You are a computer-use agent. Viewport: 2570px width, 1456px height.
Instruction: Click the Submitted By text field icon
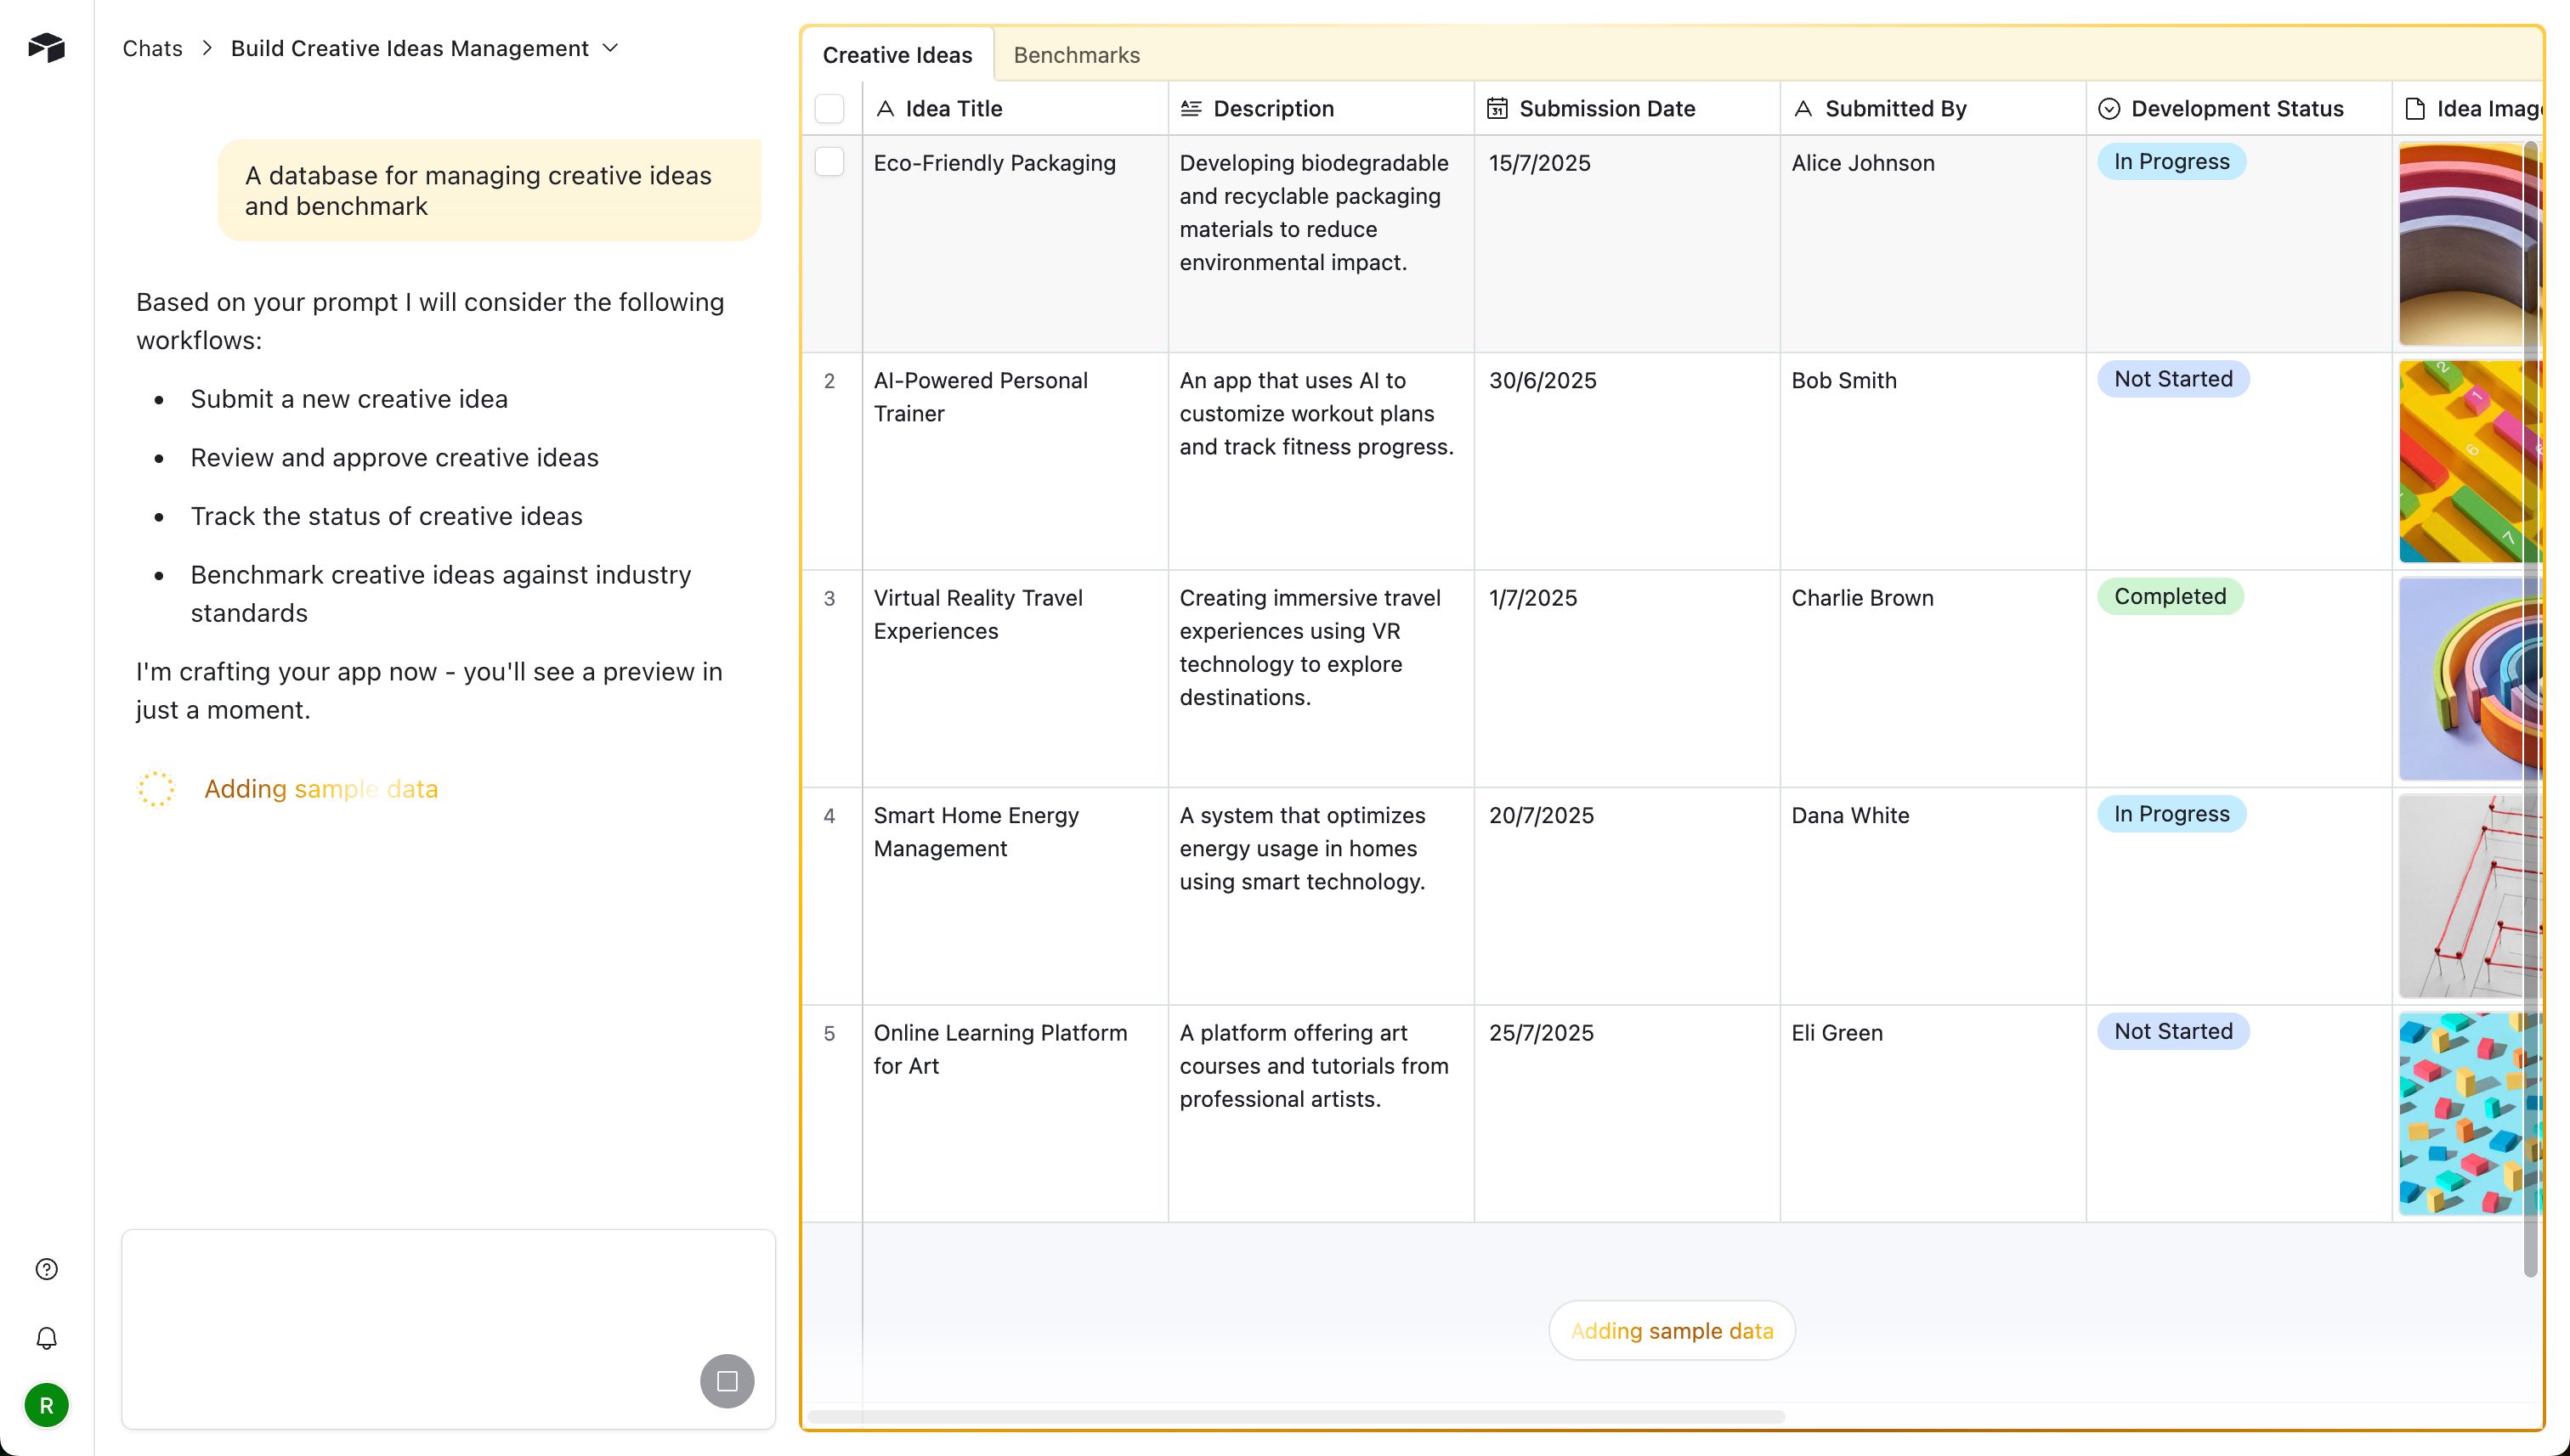tap(1803, 109)
